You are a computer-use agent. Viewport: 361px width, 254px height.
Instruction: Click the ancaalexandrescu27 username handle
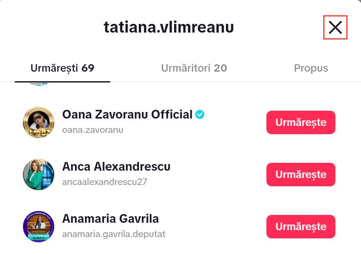click(105, 182)
